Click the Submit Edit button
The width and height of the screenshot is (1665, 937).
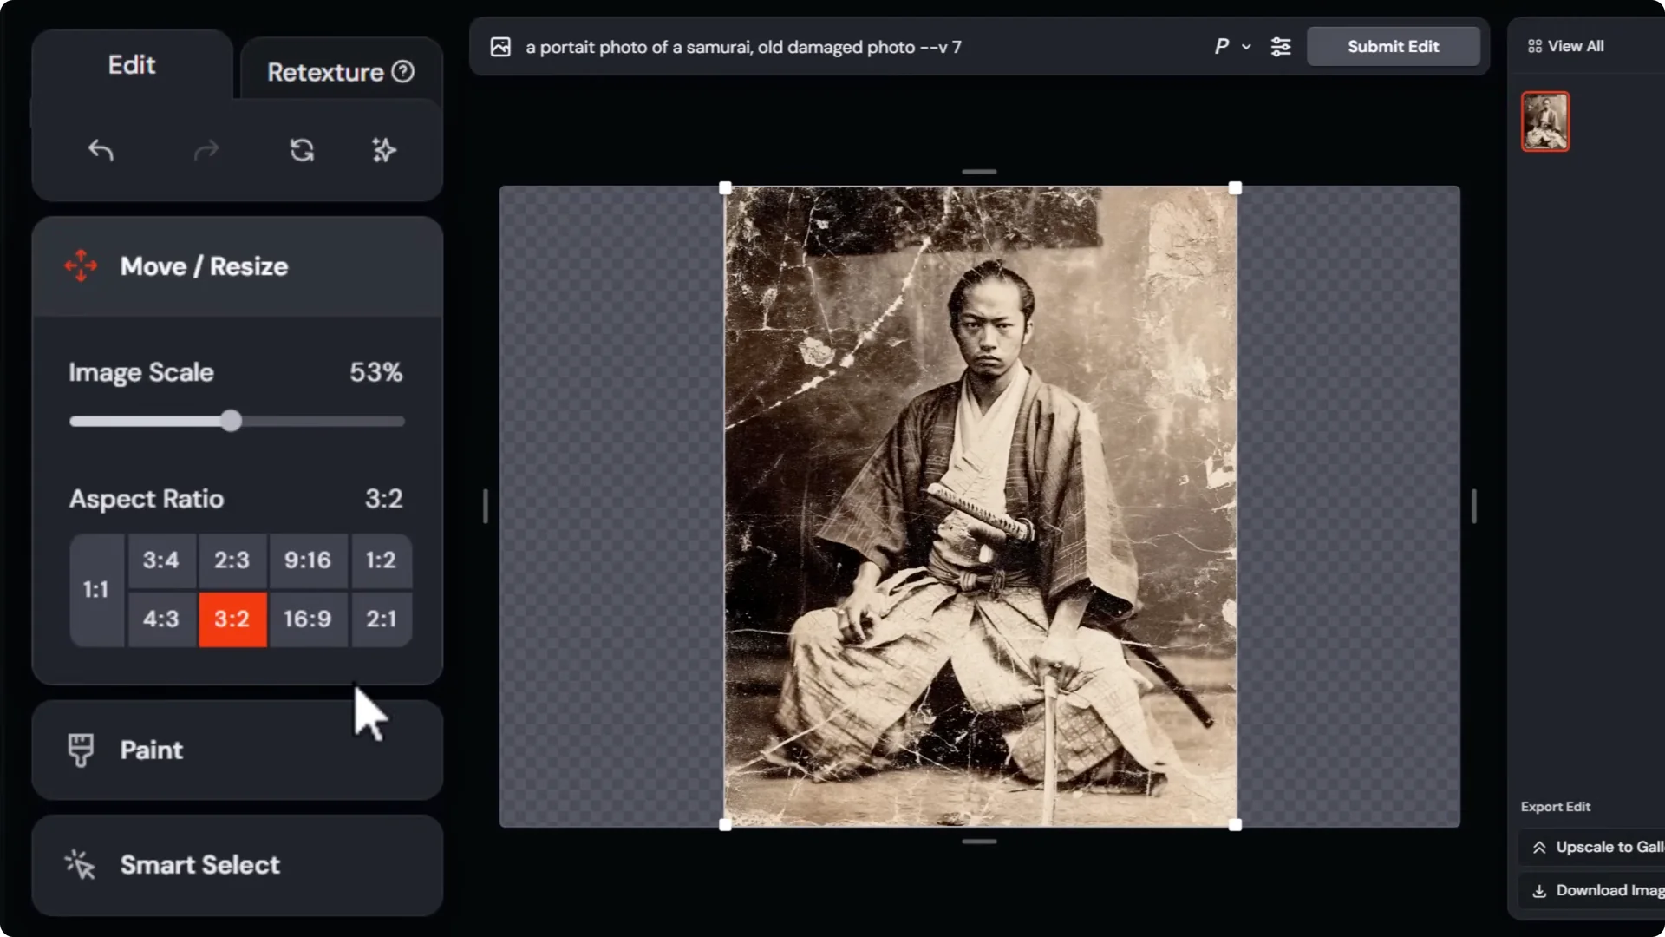tap(1393, 46)
